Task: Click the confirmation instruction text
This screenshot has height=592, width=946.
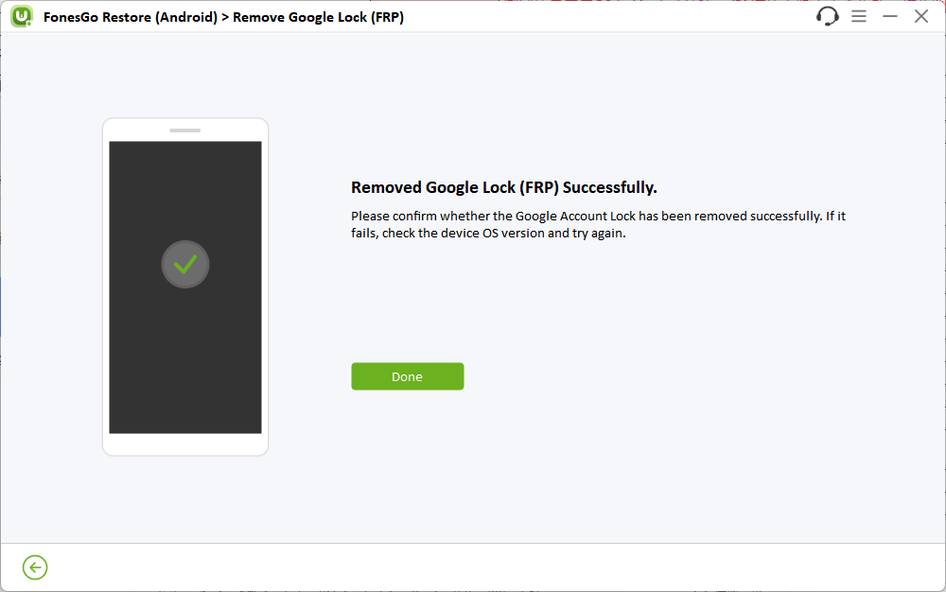Action: pyautogui.click(x=596, y=224)
